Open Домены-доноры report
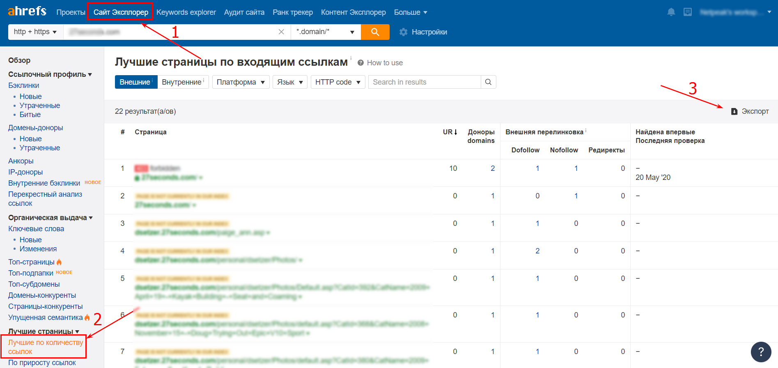The image size is (778, 368). click(x=36, y=128)
